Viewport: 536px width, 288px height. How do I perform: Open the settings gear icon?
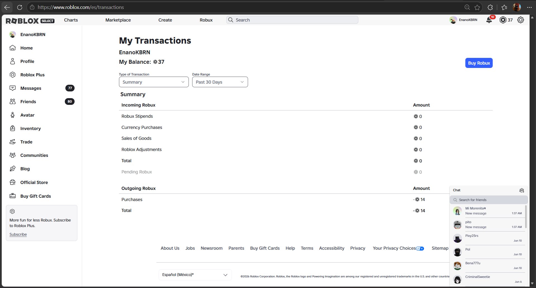tap(521, 20)
